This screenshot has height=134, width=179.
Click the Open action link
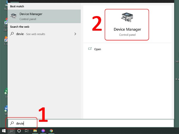click(98, 49)
